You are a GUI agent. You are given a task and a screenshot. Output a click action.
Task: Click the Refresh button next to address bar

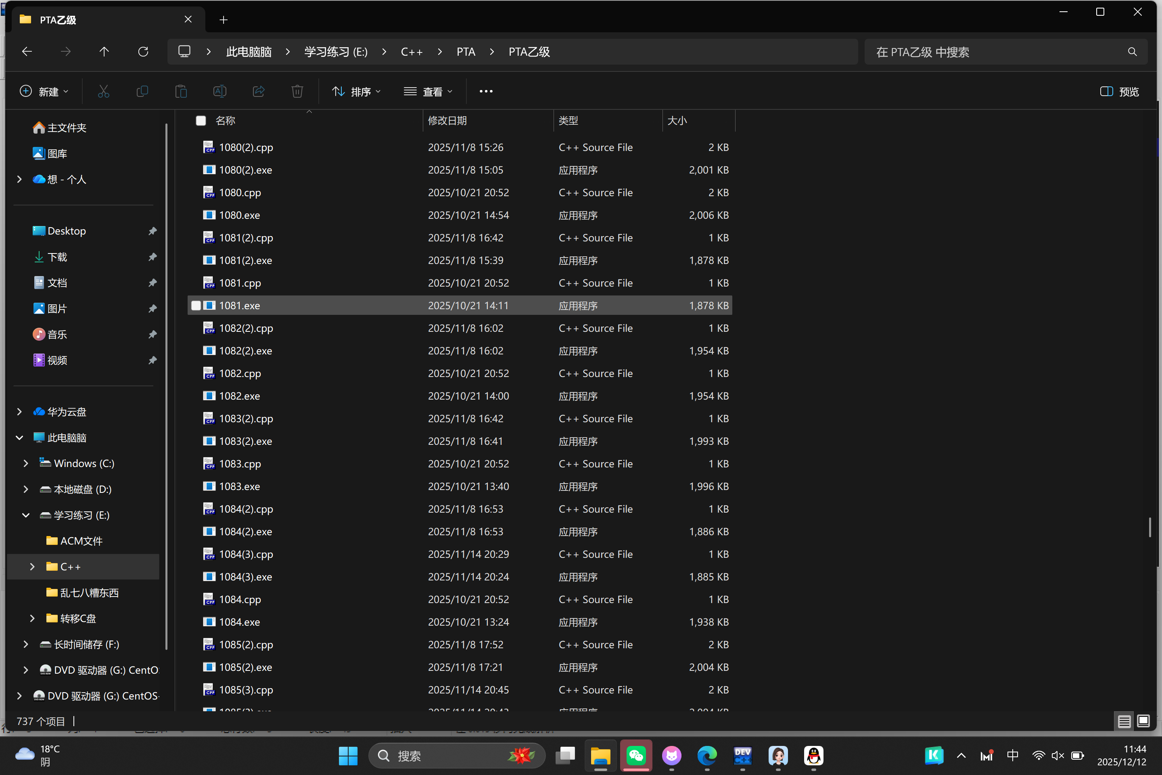click(143, 52)
